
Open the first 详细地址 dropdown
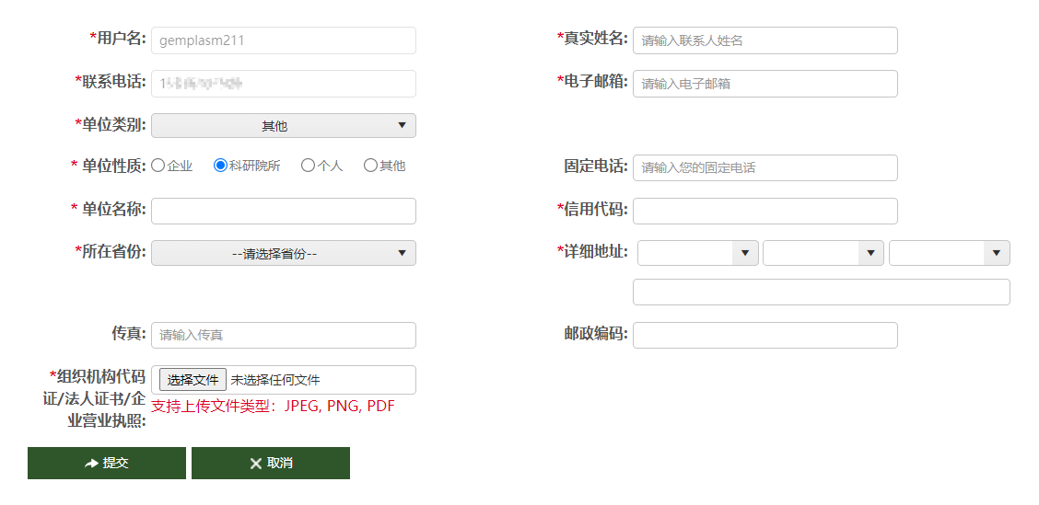pos(697,253)
